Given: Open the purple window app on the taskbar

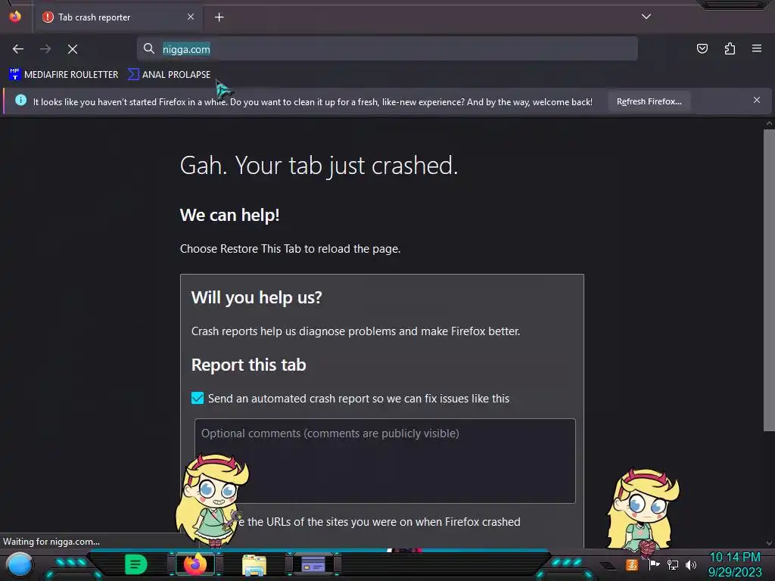Looking at the screenshot, I should coord(313,564).
